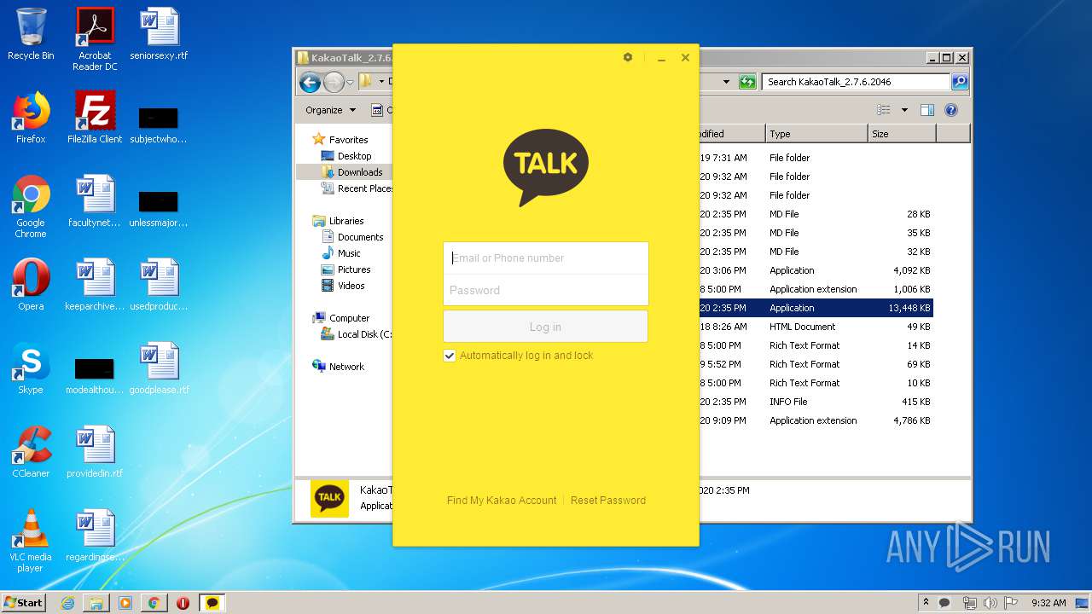Select Recent Places in navigation pane
The width and height of the screenshot is (1092, 614).
[357, 188]
